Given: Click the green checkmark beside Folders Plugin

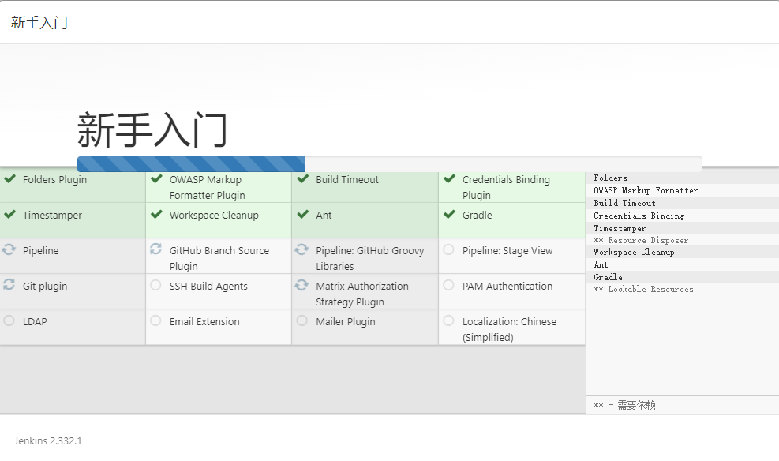Looking at the screenshot, I should [9, 179].
